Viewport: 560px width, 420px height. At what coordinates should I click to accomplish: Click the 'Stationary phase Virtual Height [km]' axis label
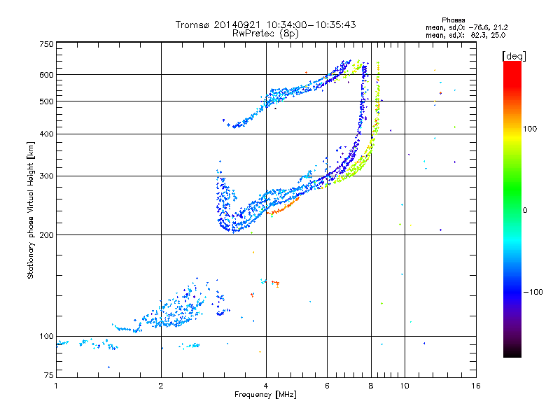(x=30, y=210)
